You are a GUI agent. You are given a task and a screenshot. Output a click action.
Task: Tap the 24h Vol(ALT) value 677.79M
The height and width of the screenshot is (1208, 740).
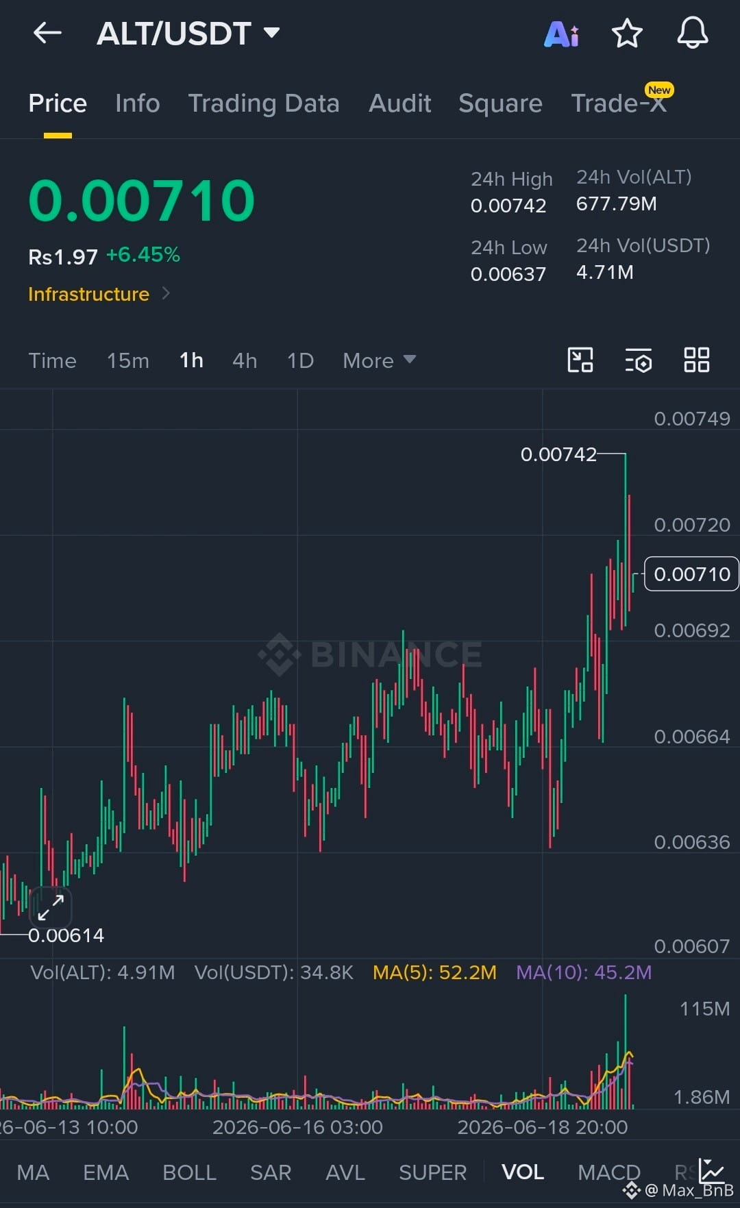(616, 204)
